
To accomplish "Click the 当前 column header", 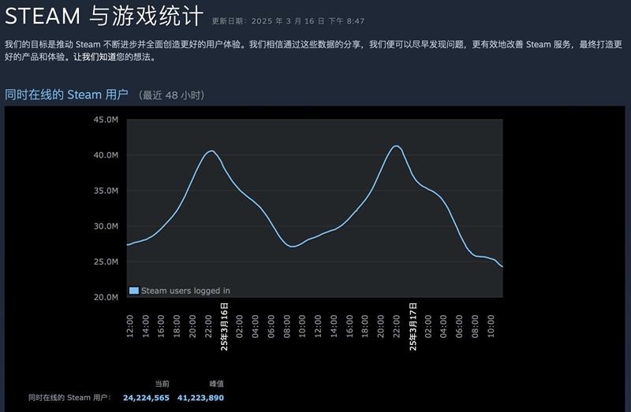I will coord(162,384).
